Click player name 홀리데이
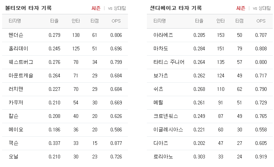The width and height of the screenshot is (274, 167). click(19, 48)
